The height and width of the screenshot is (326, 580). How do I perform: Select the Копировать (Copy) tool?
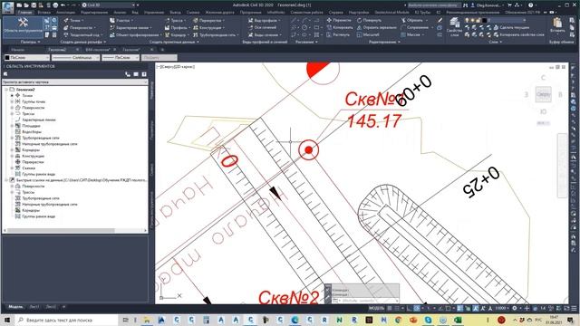[x=340, y=27]
